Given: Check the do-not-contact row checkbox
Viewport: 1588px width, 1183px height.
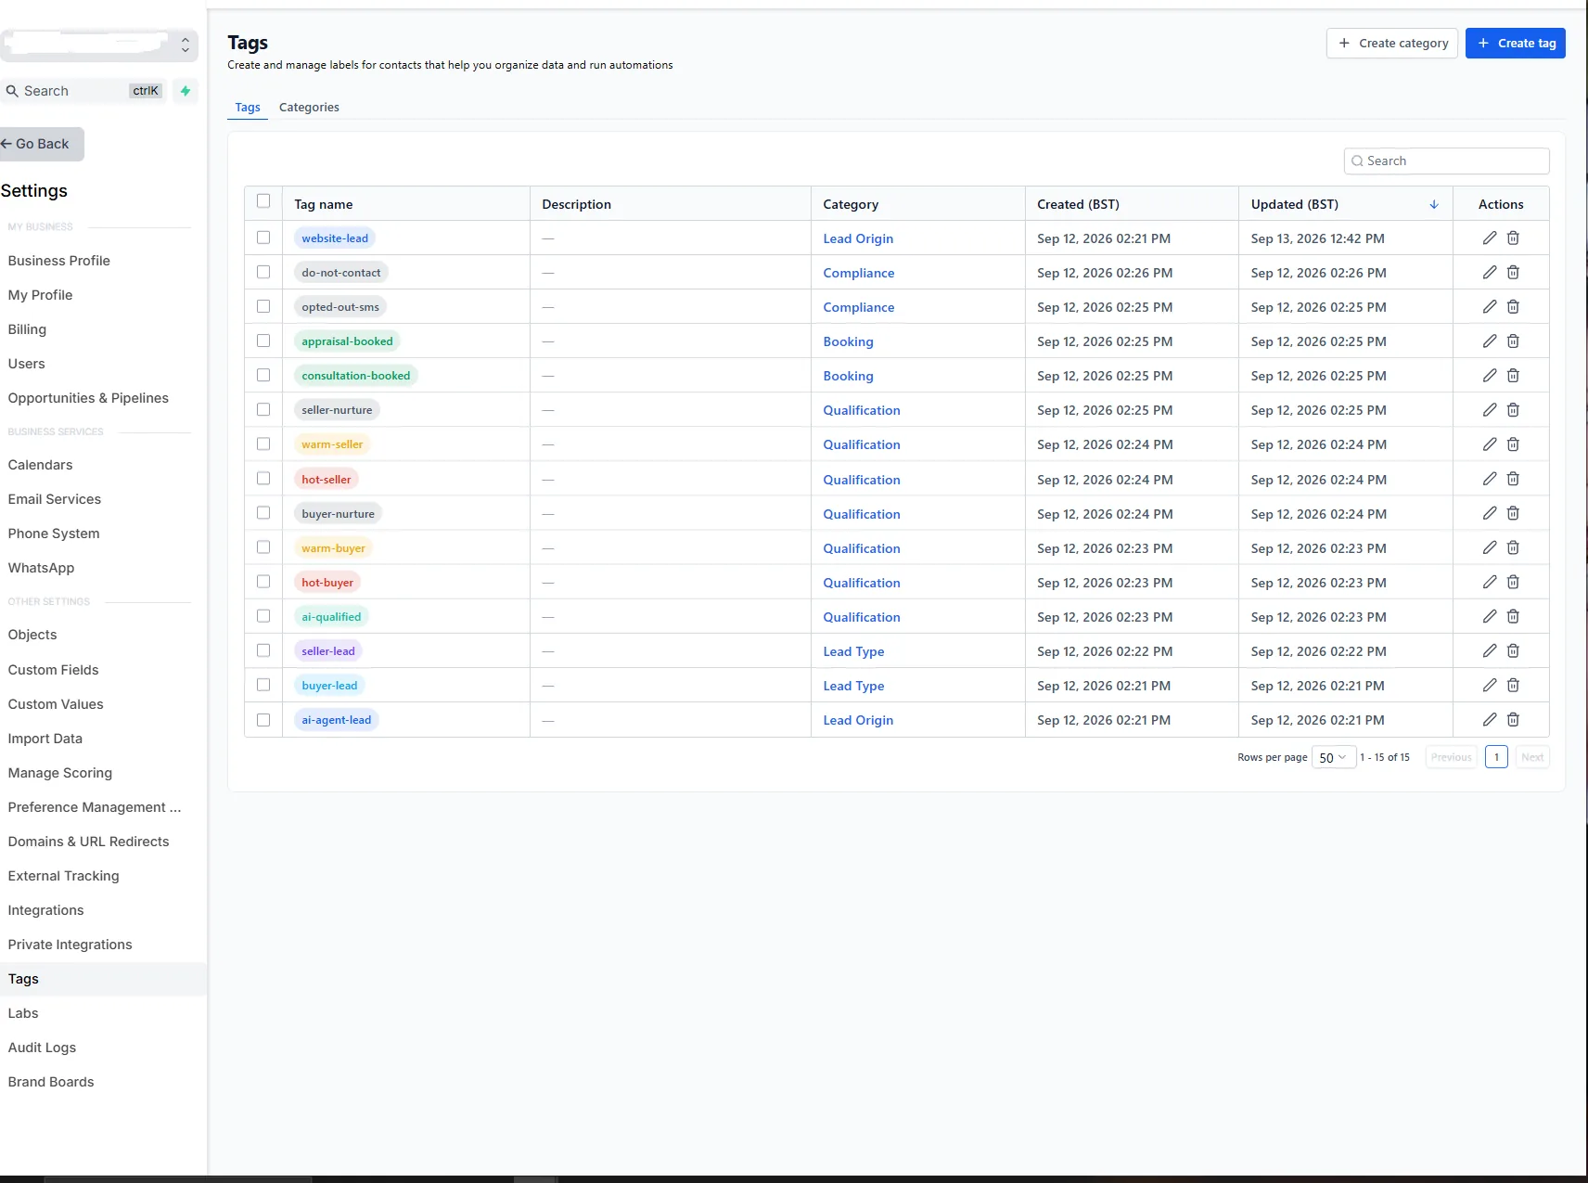Looking at the screenshot, I should point(263,272).
